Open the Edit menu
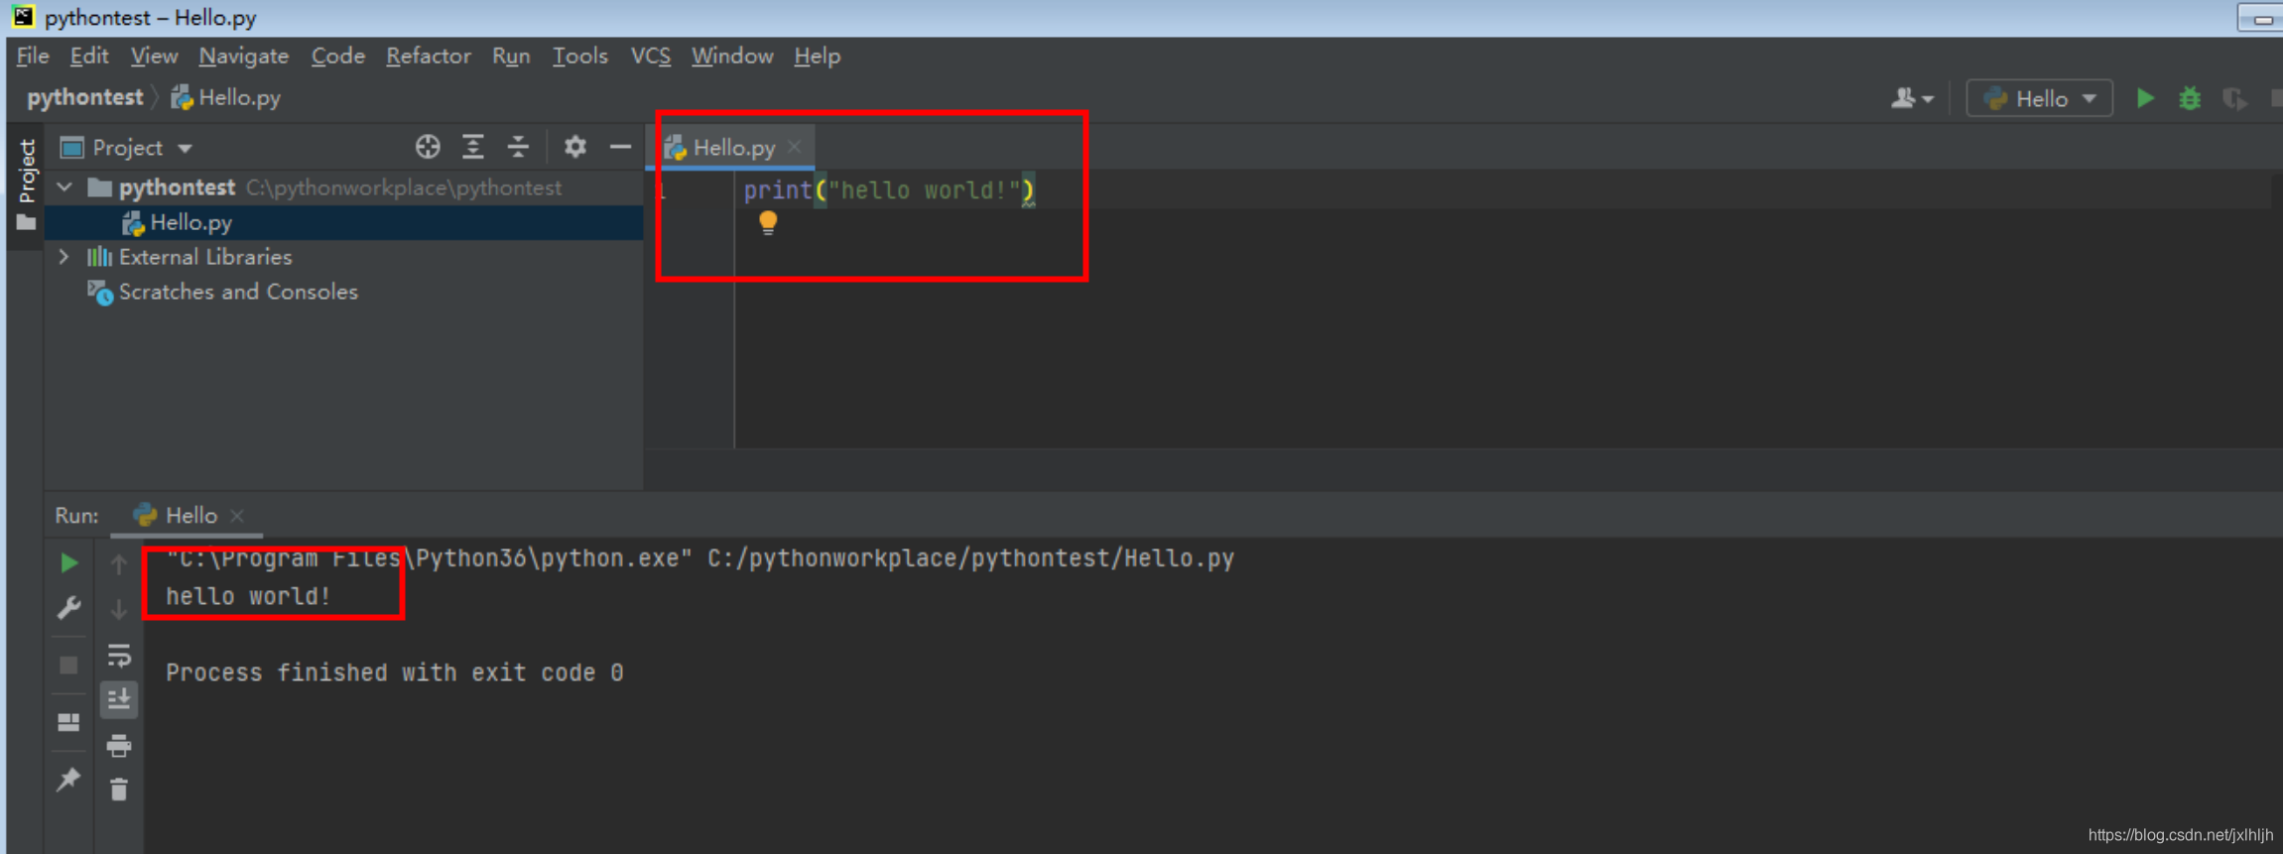 point(88,56)
